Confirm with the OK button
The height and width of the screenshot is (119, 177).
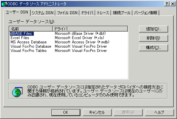click(66, 112)
